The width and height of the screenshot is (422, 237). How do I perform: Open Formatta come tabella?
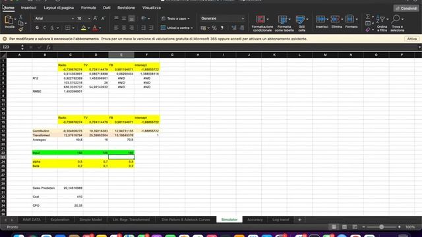284,24
